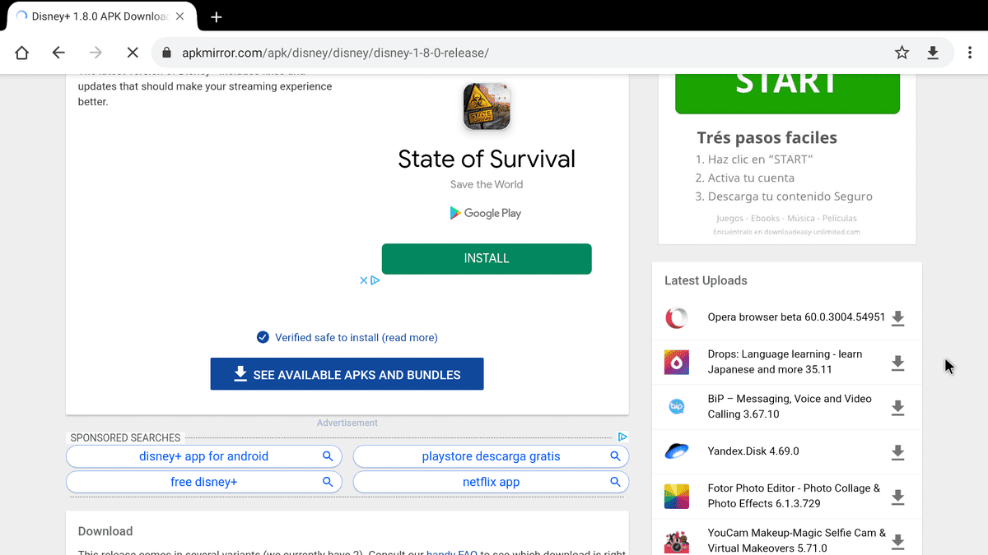
Task: Download Fotor Photo Editor via arrow icon
Action: pos(898,497)
